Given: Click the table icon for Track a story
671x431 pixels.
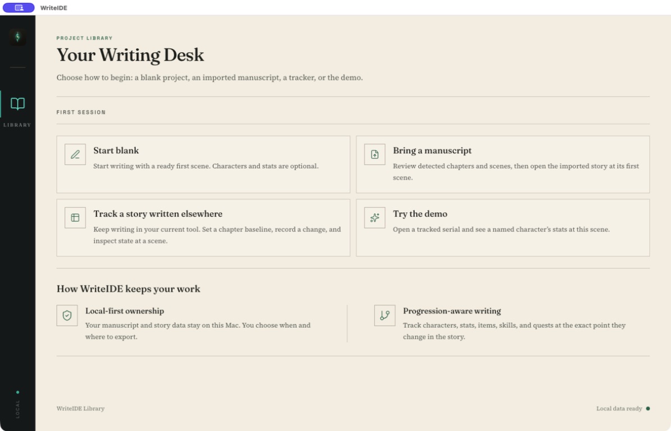Looking at the screenshot, I should pyautogui.click(x=75, y=218).
